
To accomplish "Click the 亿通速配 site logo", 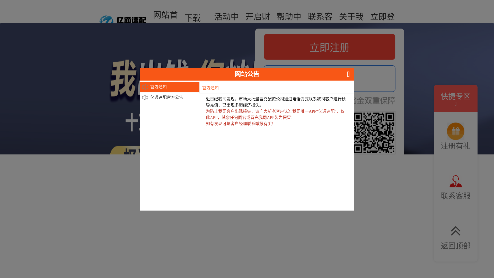I will click(123, 20).
